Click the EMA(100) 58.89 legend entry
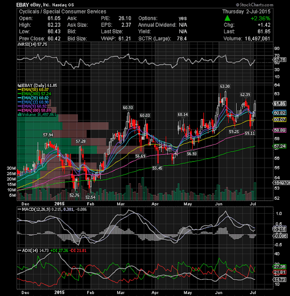Image resolution: width=290 pixels, height=296 pixels. (34, 111)
